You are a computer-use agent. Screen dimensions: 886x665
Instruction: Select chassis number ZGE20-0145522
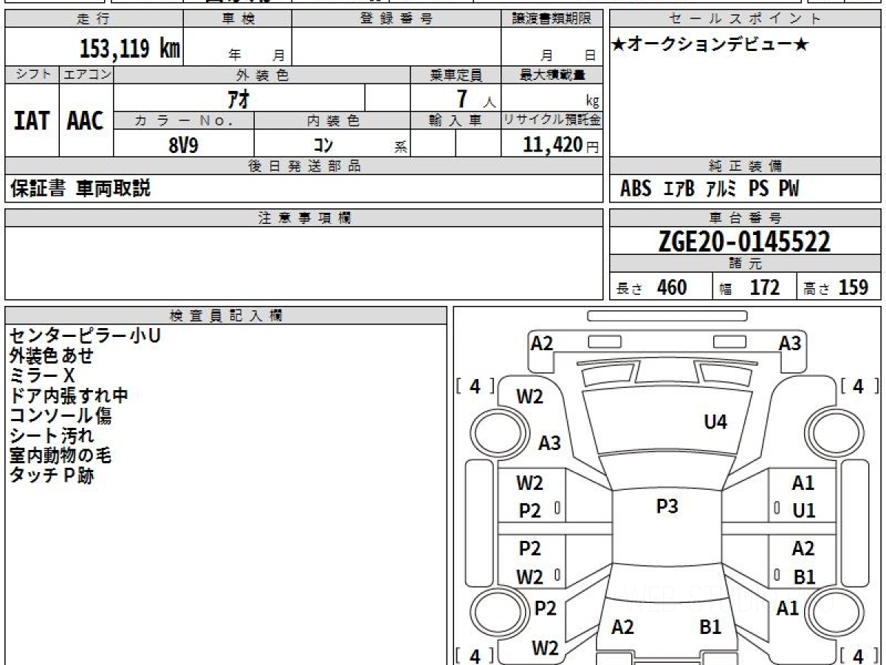(744, 241)
